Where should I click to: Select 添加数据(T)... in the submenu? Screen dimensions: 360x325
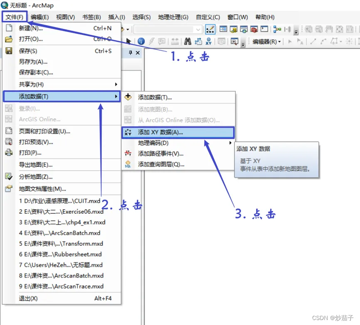(x=178, y=98)
